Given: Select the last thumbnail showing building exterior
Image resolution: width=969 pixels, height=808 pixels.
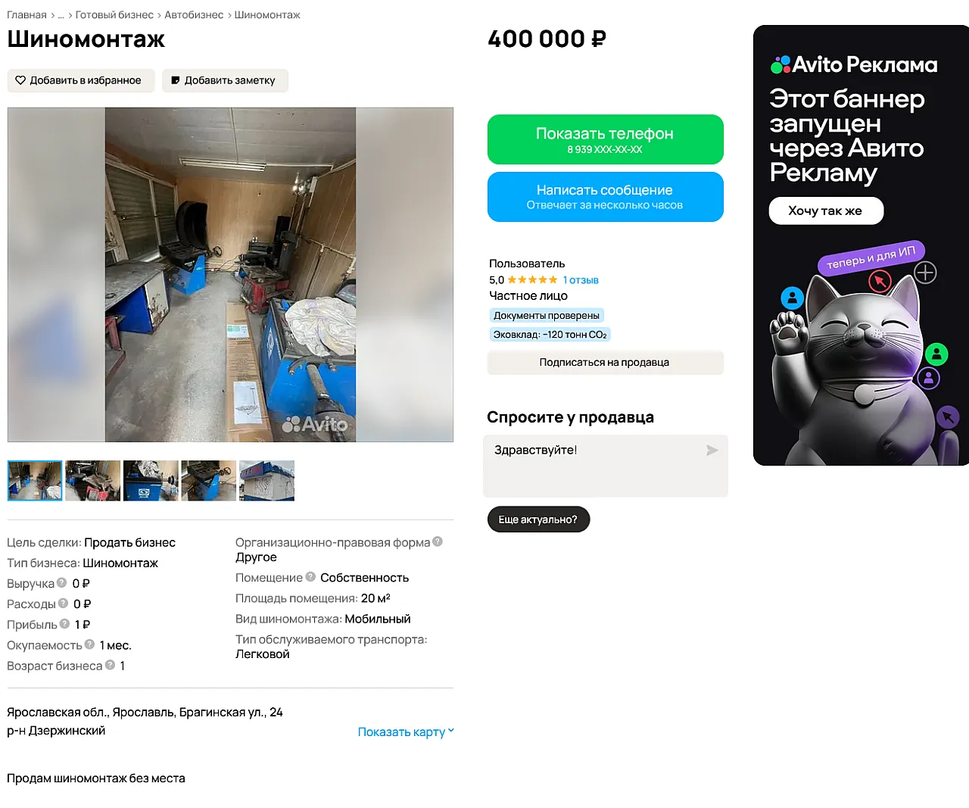Looking at the screenshot, I should [267, 480].
